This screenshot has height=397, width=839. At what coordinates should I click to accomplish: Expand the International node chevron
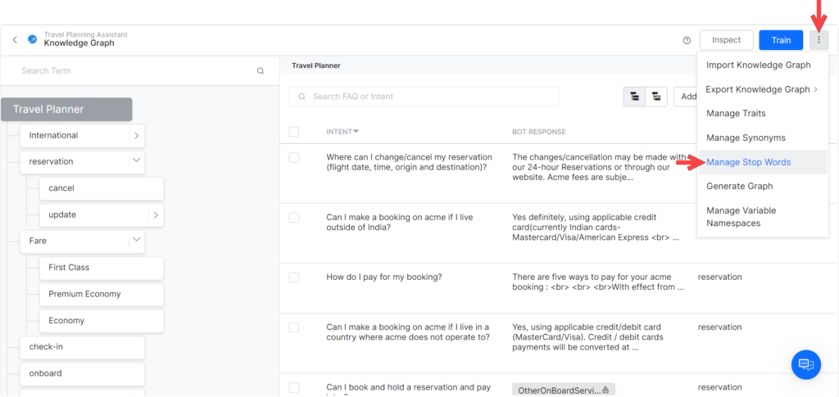click(x=136, y=135)
